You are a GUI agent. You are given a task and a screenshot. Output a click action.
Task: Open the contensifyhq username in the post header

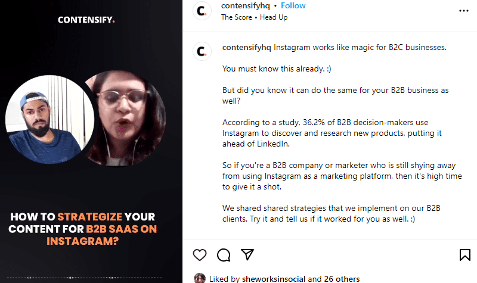point(244,6)
